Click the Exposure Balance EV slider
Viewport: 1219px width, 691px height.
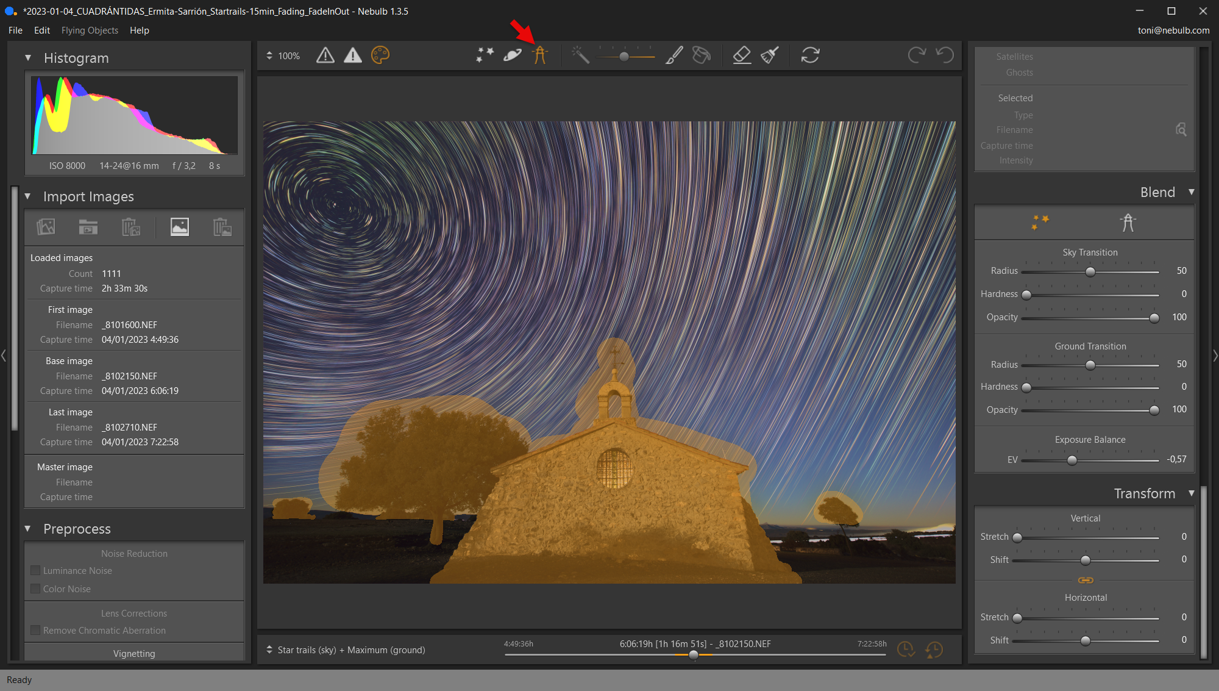pyautogui.click(x=1090, y=460)
